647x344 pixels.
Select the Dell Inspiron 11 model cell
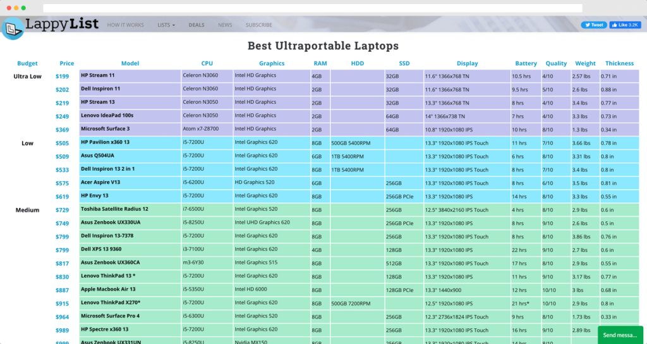tap(130, 89)
